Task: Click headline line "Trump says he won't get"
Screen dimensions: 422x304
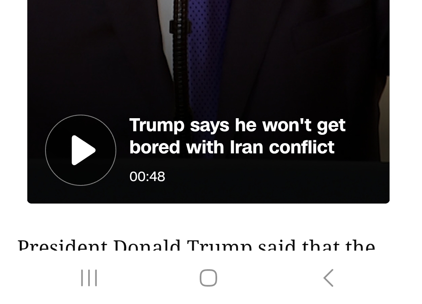Action: (x=237, y=125)
